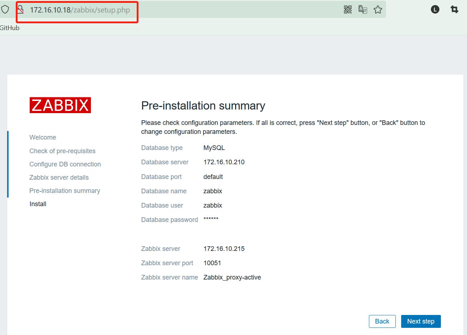The image size is (467, 335).
Task: Open the QR code generator icon
Action: (x=348, y=10)
